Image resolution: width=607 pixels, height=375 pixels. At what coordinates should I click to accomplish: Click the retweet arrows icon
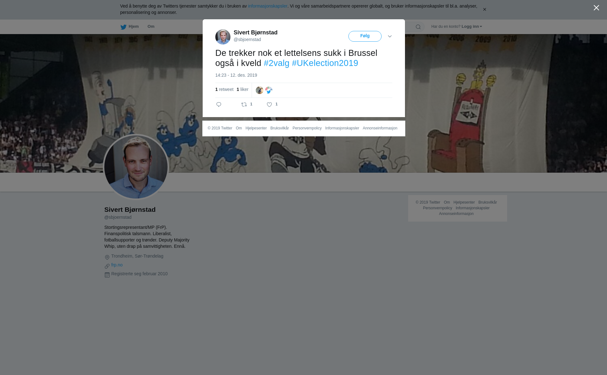tap(244, 104)
